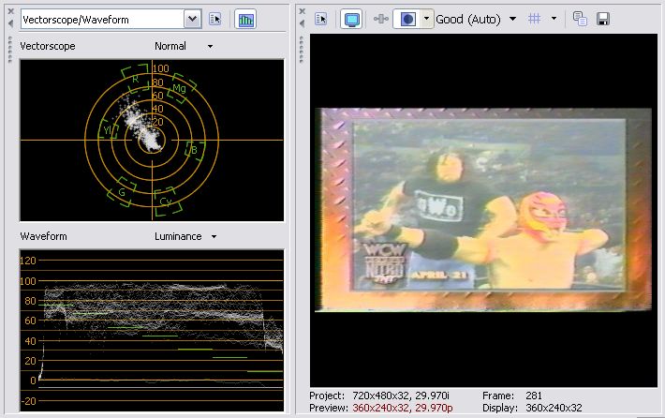665x418 pixels.
Task: Click the Display value "360x240x32"
Action: click(554, 408)
